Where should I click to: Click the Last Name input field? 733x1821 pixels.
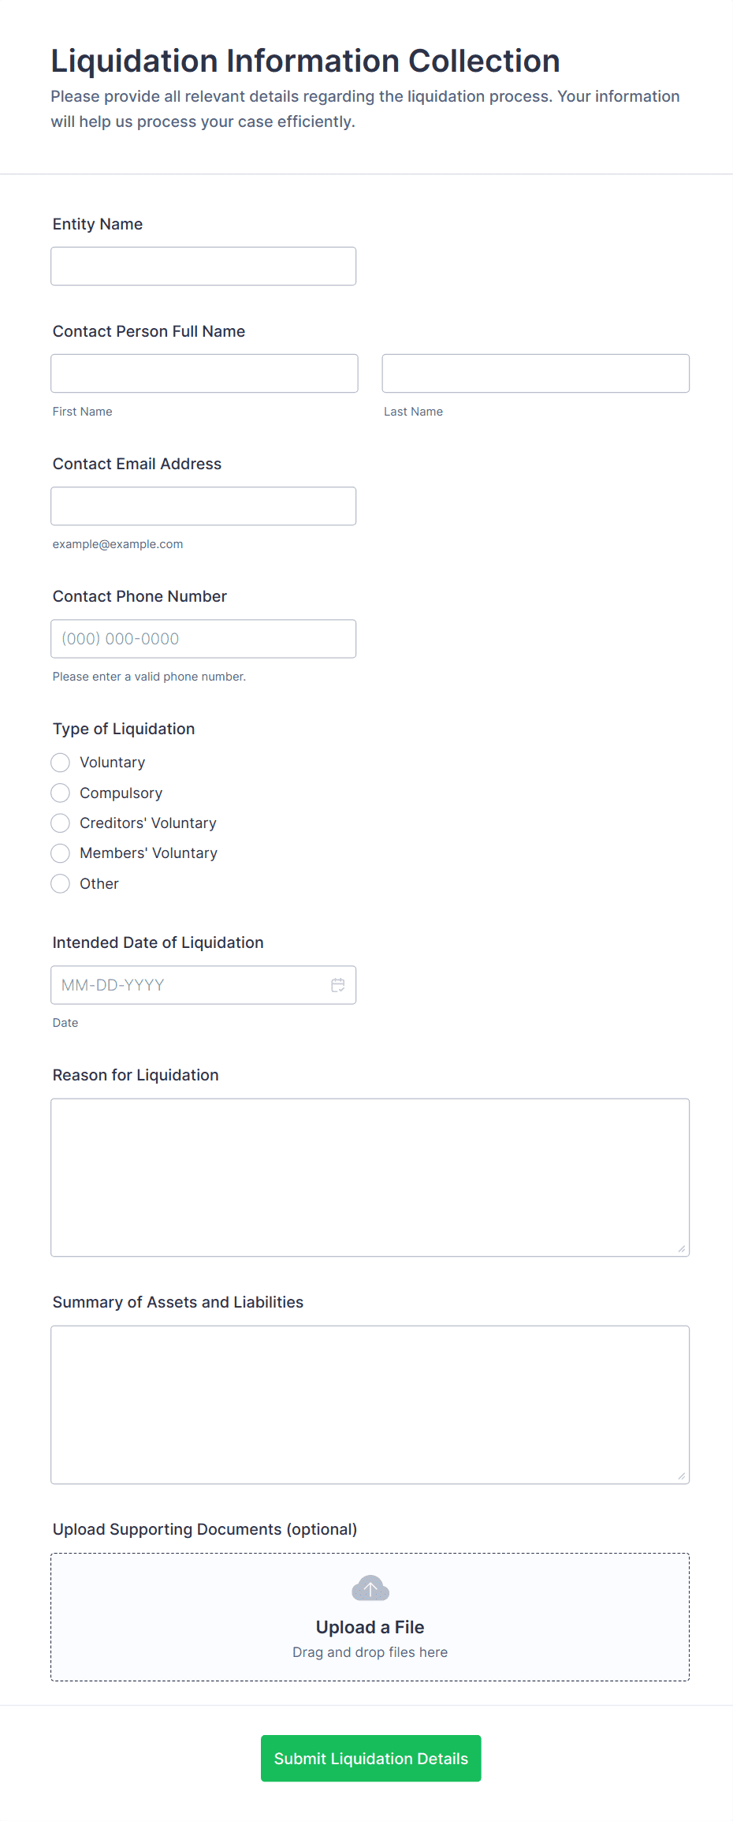point(535,373)
